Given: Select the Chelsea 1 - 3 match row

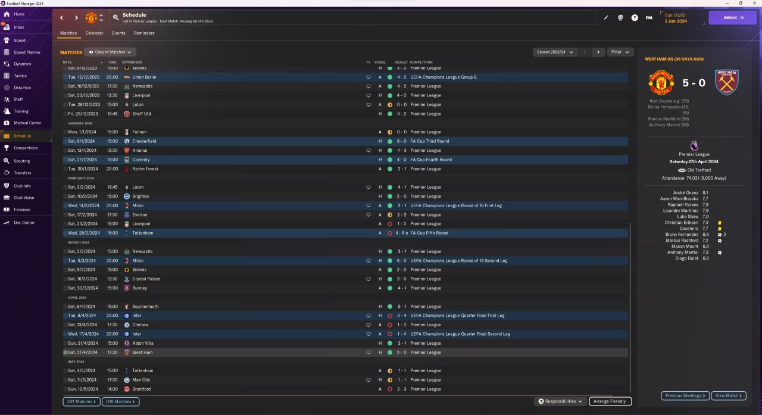Looking at the screenshot, I should 345,325.
